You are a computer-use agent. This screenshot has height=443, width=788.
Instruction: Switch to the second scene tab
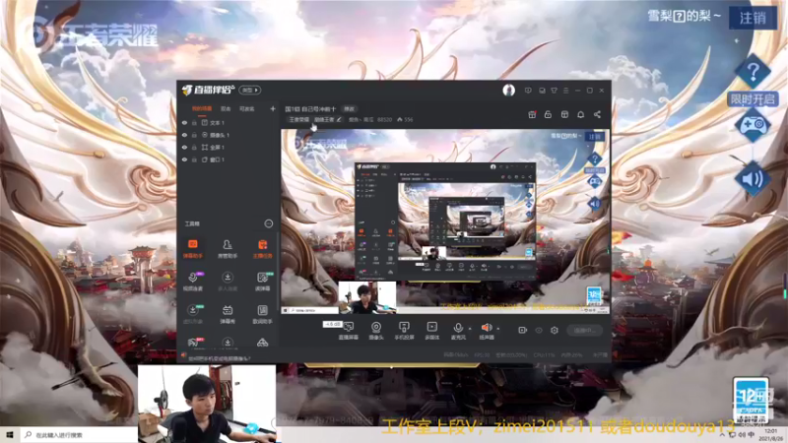226,108
